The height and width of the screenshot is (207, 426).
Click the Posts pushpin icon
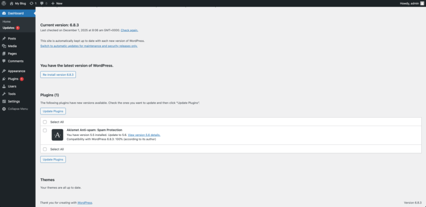pos(4,38)
